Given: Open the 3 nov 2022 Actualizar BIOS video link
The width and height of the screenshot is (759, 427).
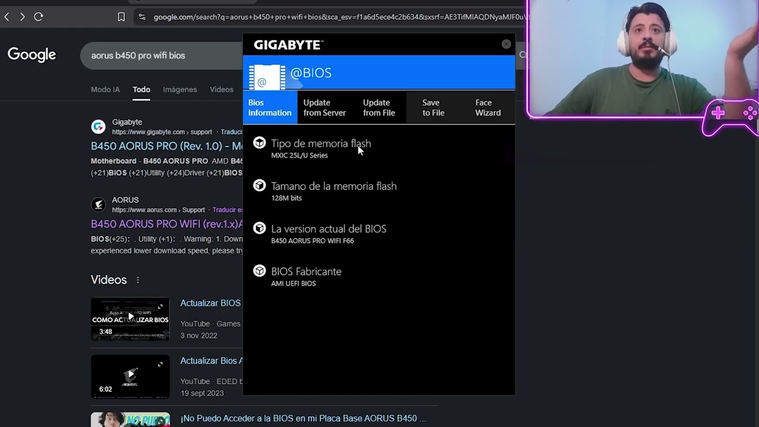Looking at the screenshot, I should point(211,303).
